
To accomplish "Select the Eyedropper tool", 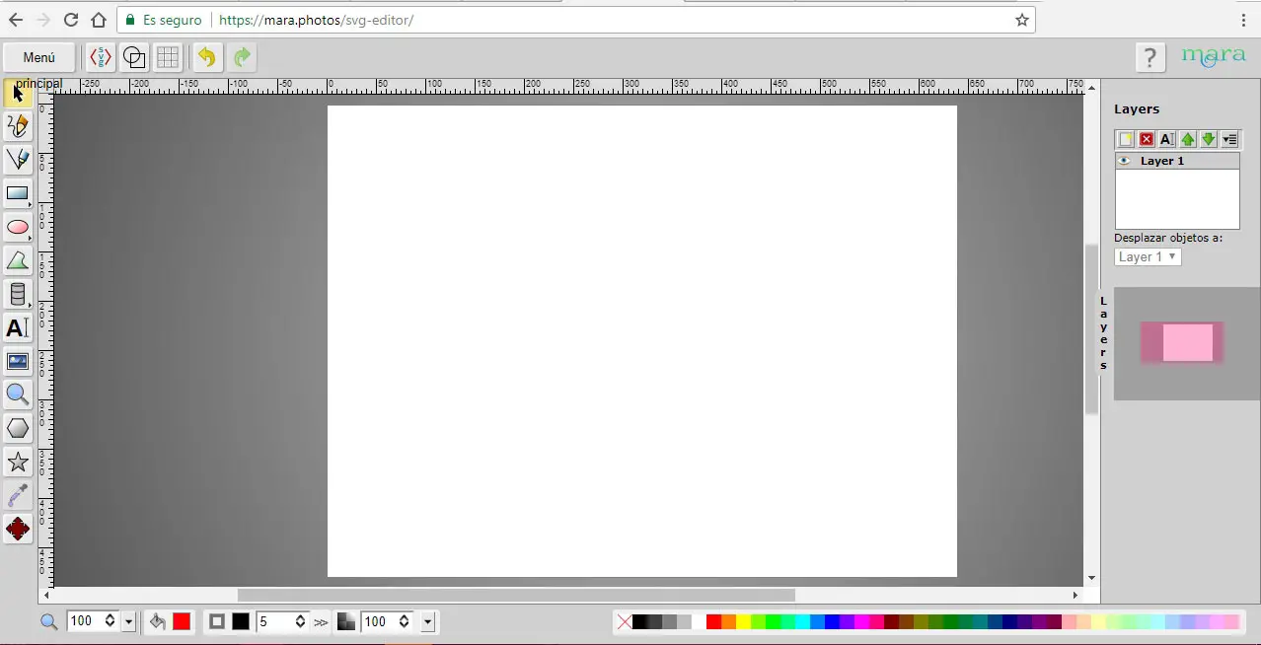I will (x=18, y=495).
